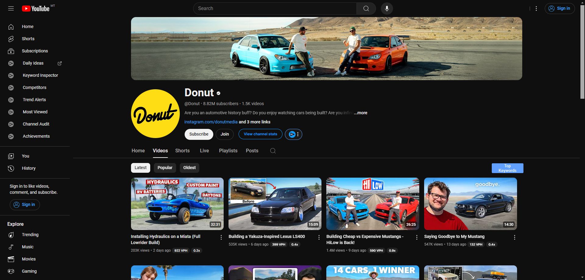Viewport: 585px width, 280px height.
Task: Start voice search with microphone icon
Action: click(387, 9)
